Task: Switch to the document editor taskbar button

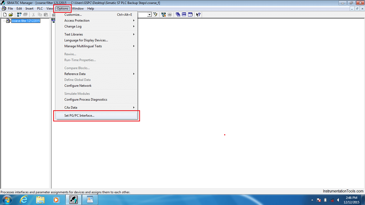Action: pos(90,199)
